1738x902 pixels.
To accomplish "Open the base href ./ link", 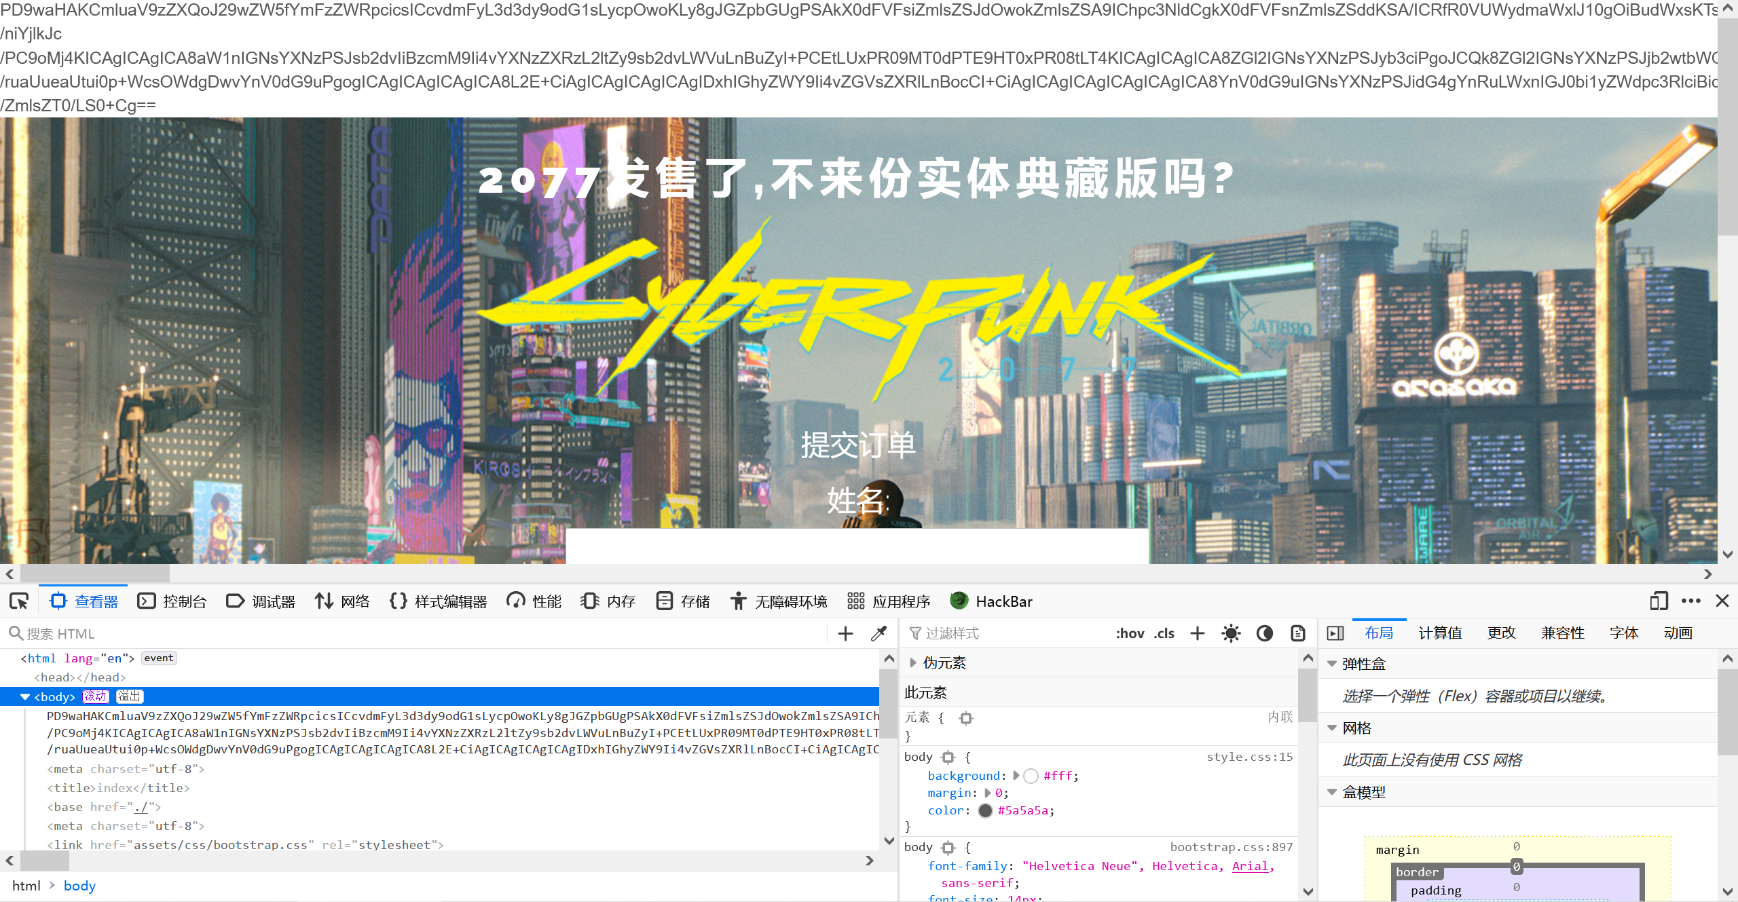I will [x=141, y=807].
